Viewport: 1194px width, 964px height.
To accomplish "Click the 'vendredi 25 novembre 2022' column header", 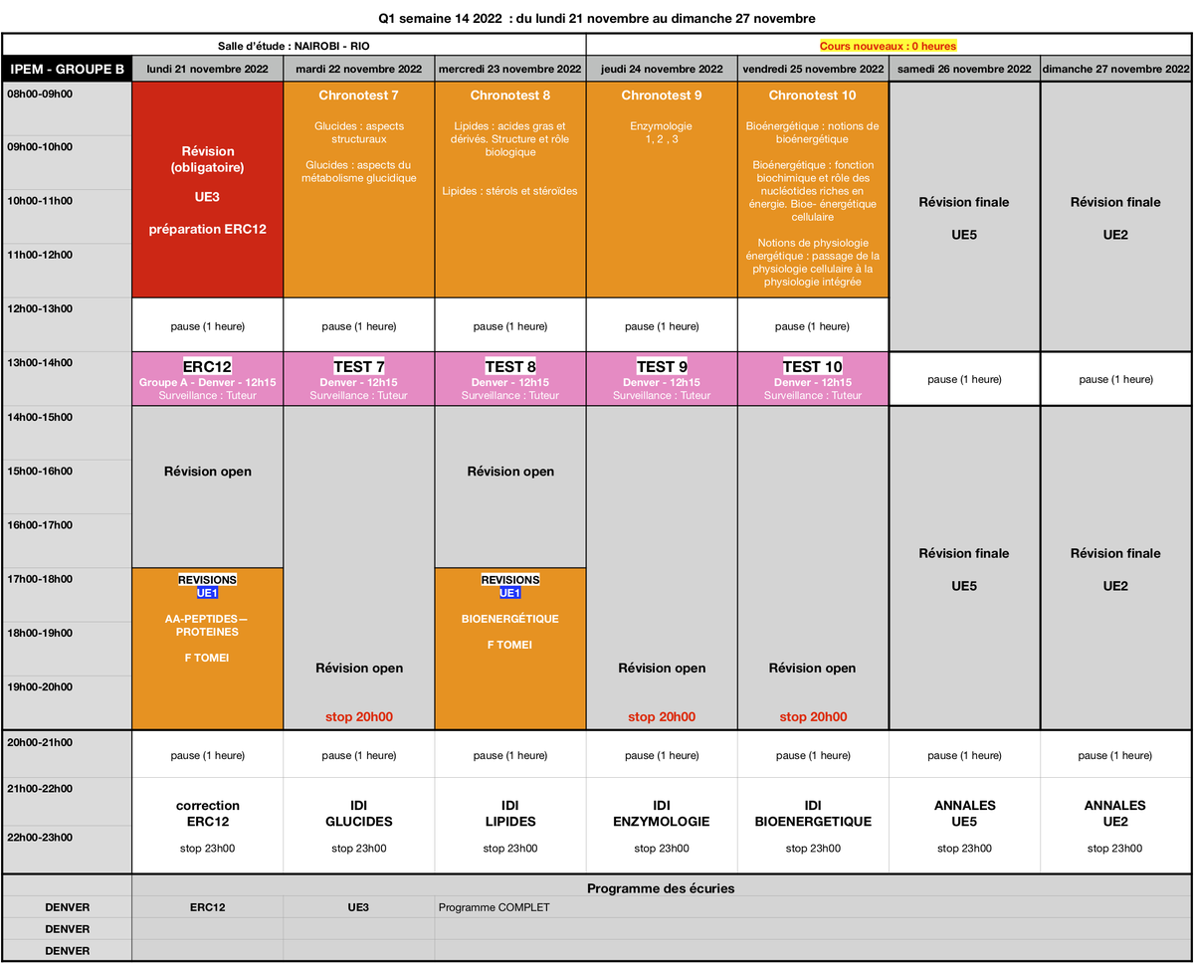I will [x=813, y=69].
